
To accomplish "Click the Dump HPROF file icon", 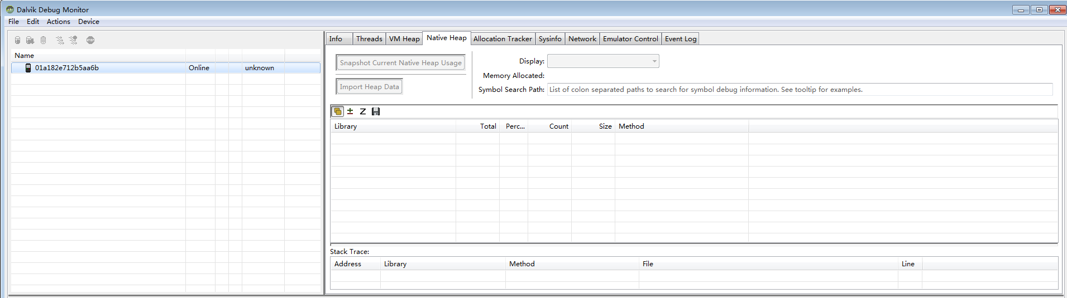I will tap(30, 40).
